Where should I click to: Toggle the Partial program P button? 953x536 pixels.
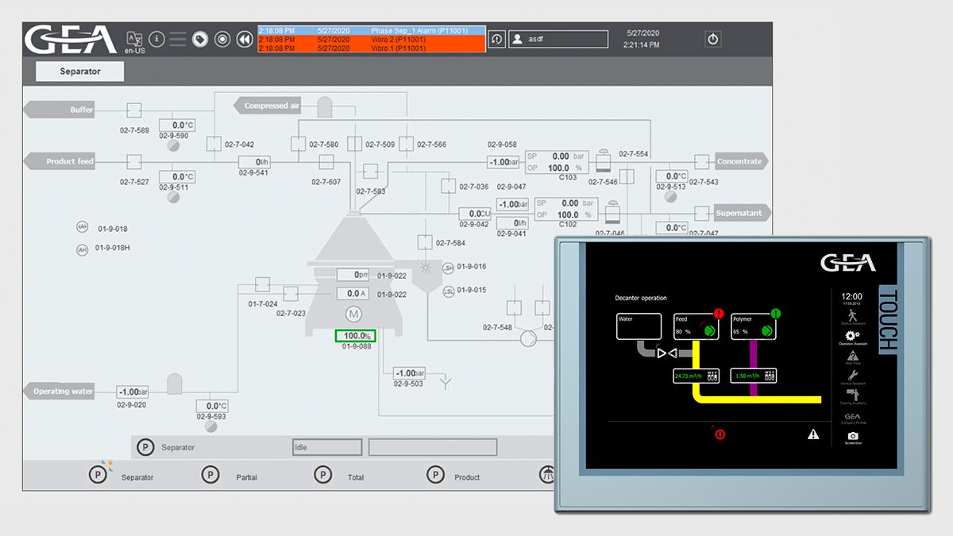[x=210, y=475]
